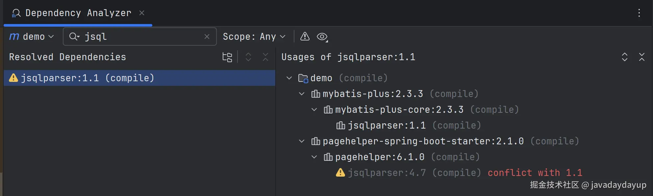Collapse all in Resolved Dependencies panel
The height and width of the screenshot is (196, 653).
point(265,57)
